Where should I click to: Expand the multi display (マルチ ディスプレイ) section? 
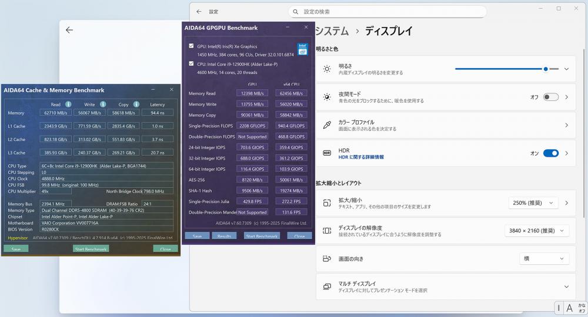566,286
